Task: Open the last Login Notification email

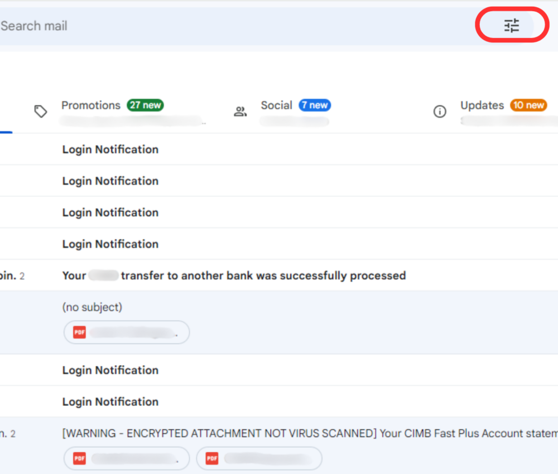Action: pyautogui.click(x=110, y=402)
